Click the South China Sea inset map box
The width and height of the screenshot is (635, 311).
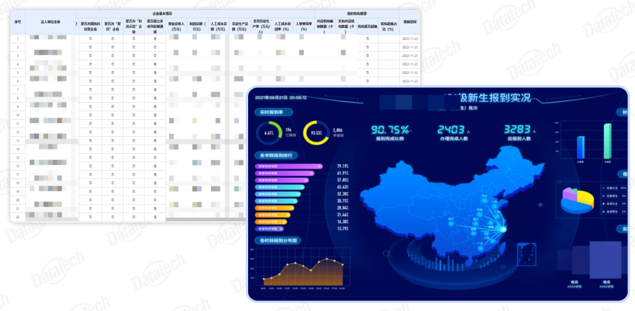click(527, 254)
